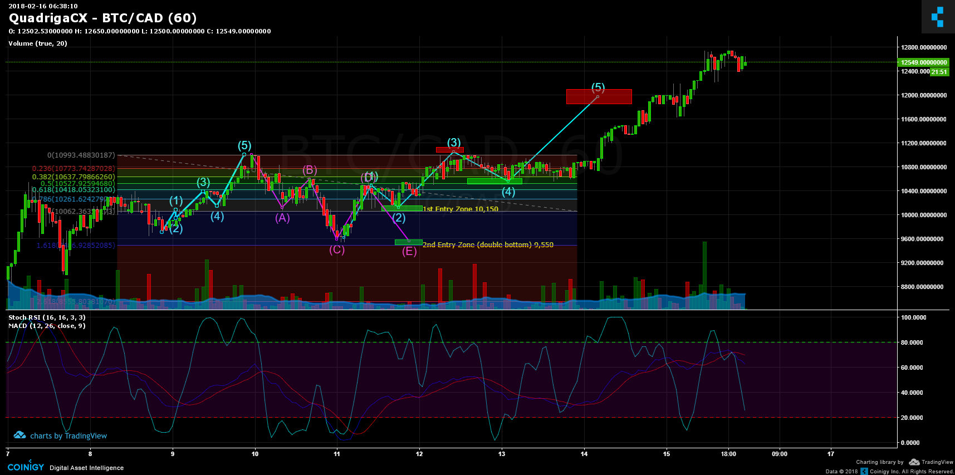The width and height of the screenshot is (955, 475).
Task: Select the 'Volume (true, 20)' indicator label
Action: click(38, 43)
